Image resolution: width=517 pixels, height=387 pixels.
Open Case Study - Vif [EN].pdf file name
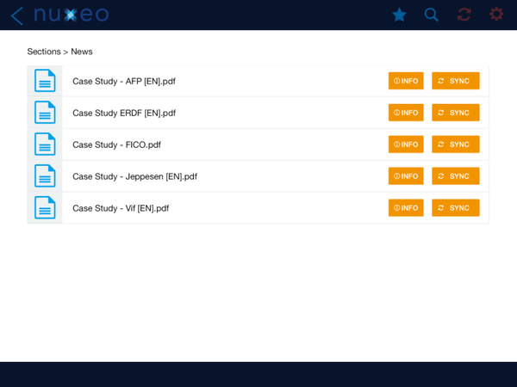click(x=121, y=208)
